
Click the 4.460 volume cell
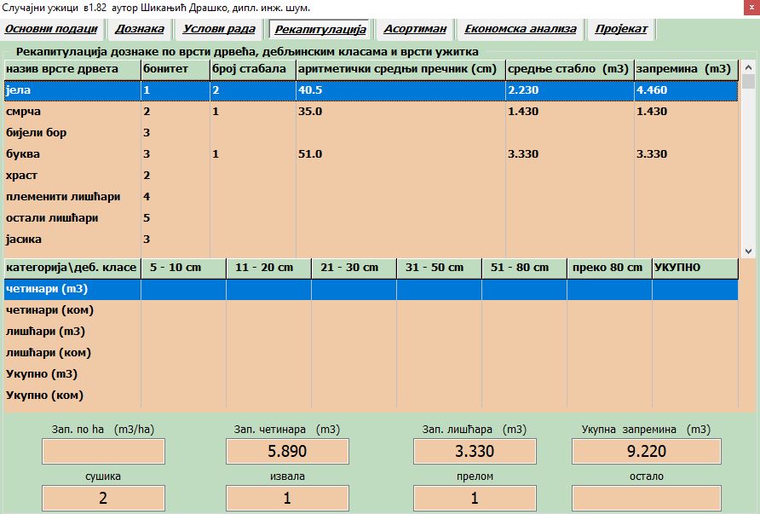pos(687,90)
